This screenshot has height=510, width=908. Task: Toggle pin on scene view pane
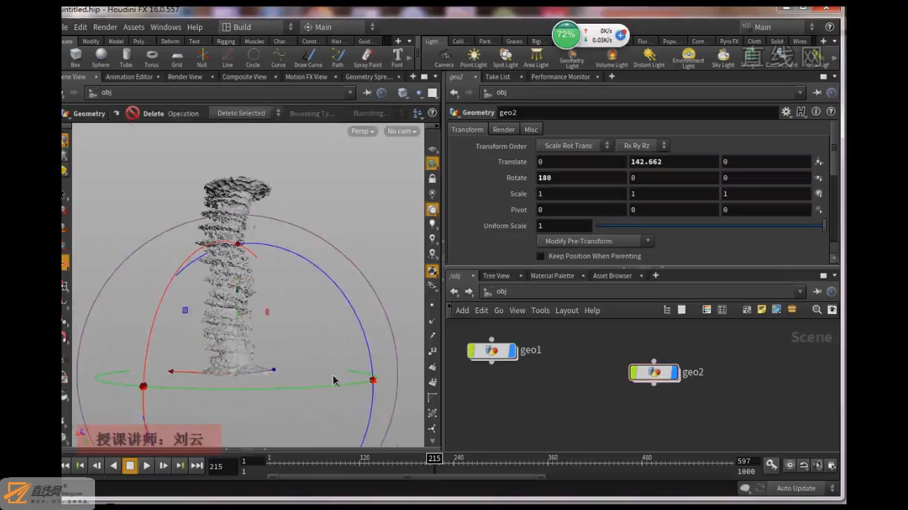[x=367, y=93]
